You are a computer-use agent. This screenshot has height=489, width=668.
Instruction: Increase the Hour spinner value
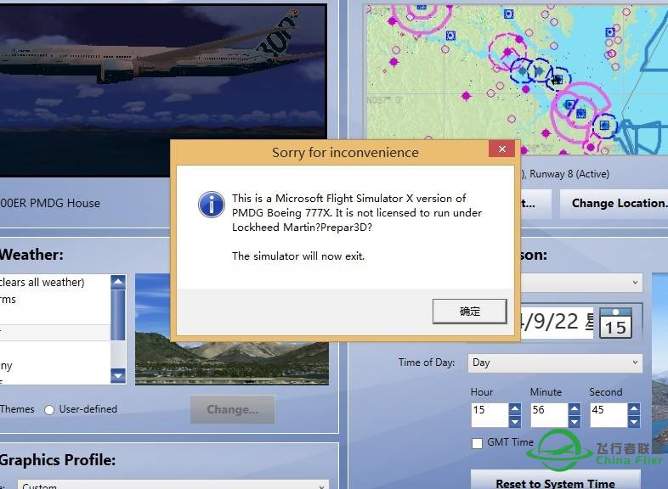point(515,409)
